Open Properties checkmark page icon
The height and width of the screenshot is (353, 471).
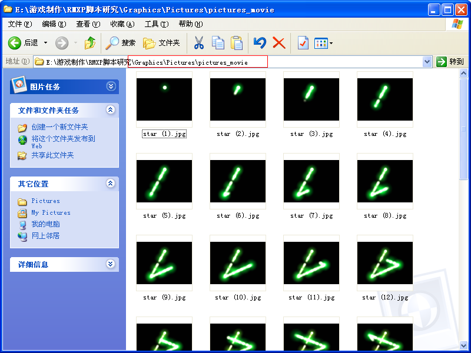pyautogui.click(x=303, y=43)
